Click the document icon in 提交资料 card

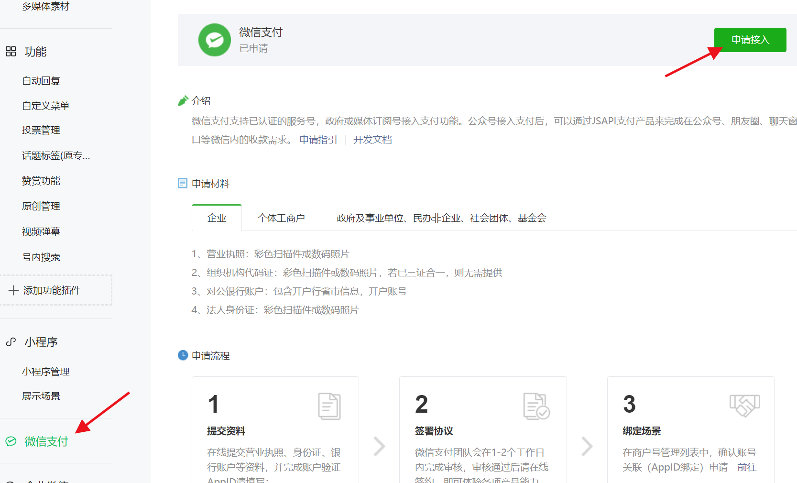pyautogui.click(x=329, y=406)
